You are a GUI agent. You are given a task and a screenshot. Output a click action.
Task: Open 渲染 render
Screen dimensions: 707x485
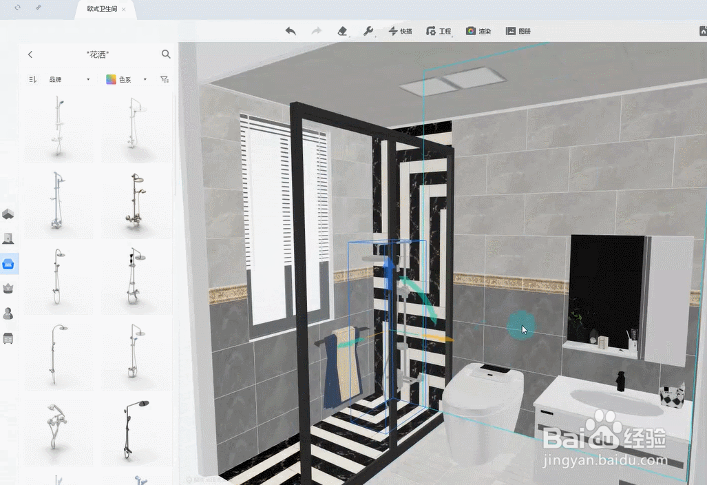coord(478,31)
